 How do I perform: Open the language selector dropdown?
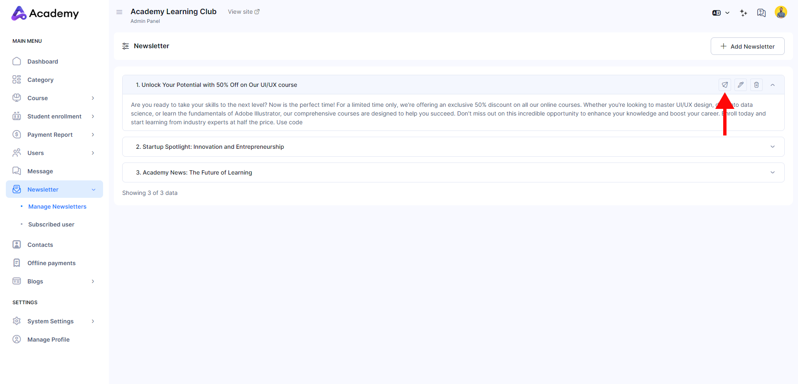(721, 13)
